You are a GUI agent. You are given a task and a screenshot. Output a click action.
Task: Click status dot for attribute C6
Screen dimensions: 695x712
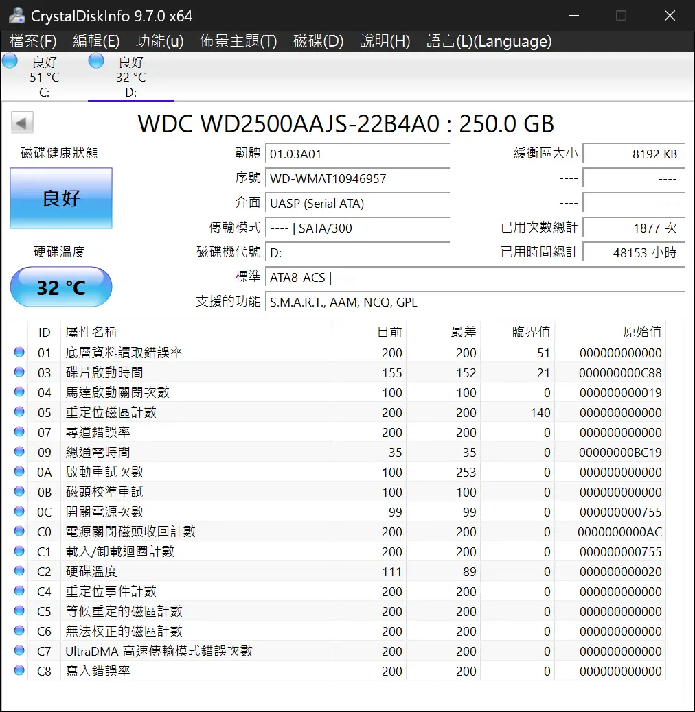click(19, 630)
